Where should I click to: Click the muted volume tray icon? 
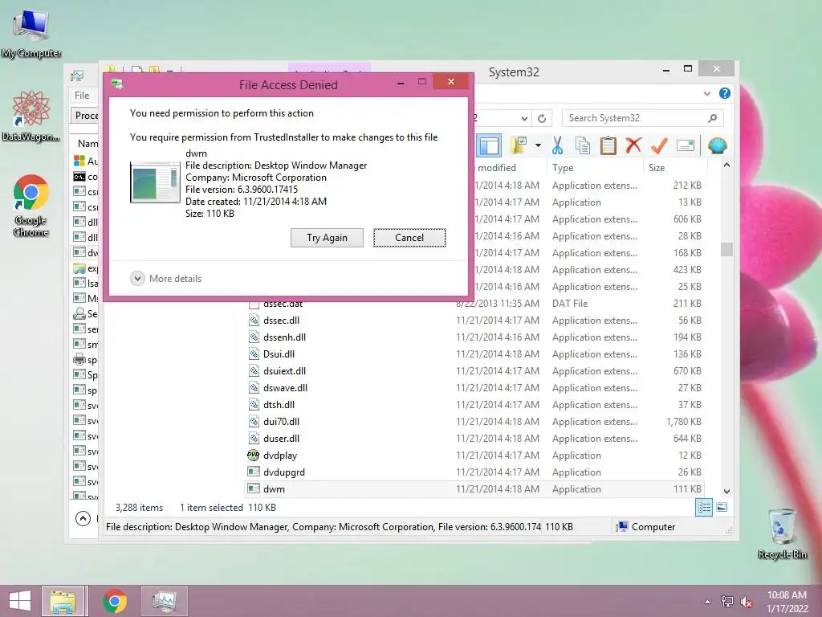pos(746,602)
